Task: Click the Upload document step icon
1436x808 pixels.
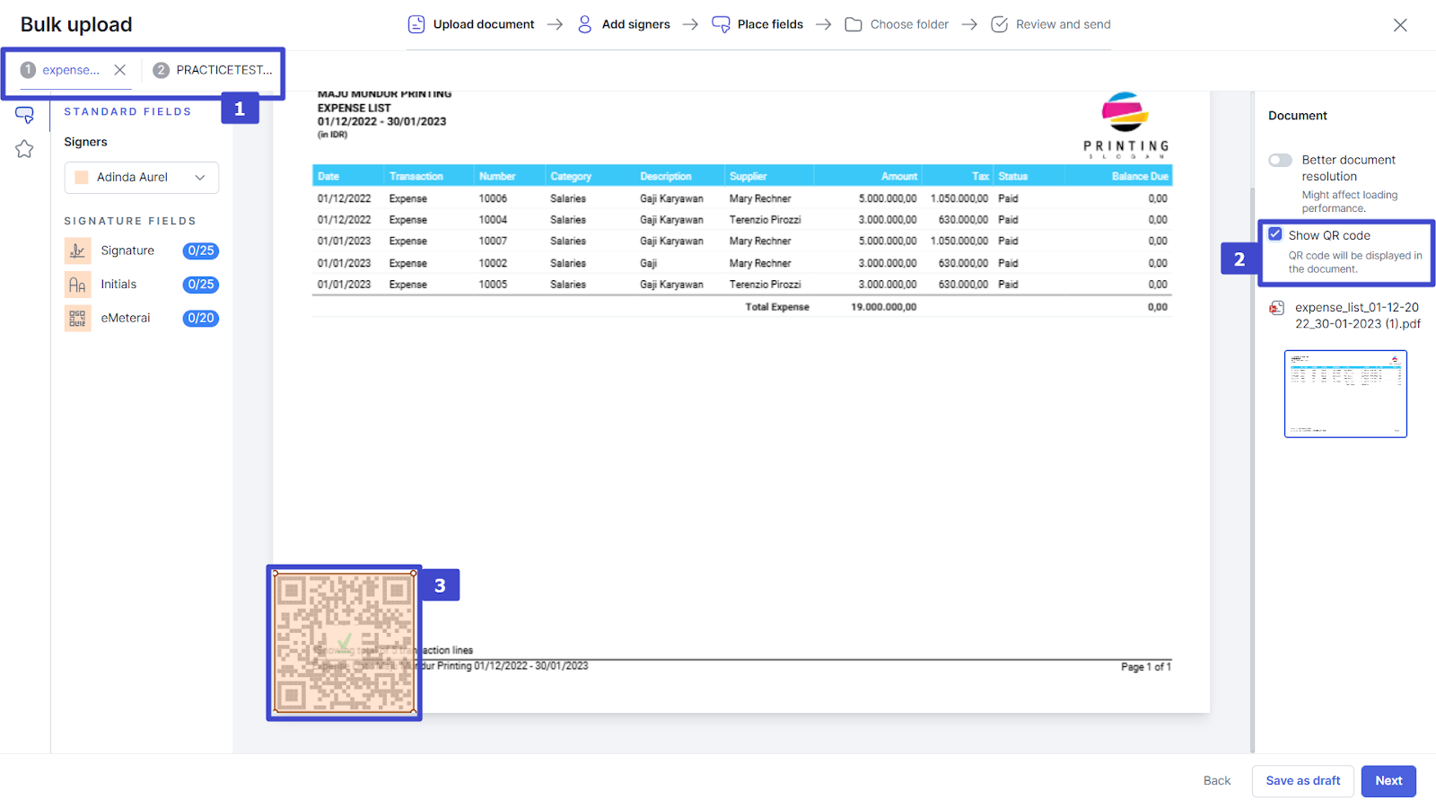Action: 416,24
